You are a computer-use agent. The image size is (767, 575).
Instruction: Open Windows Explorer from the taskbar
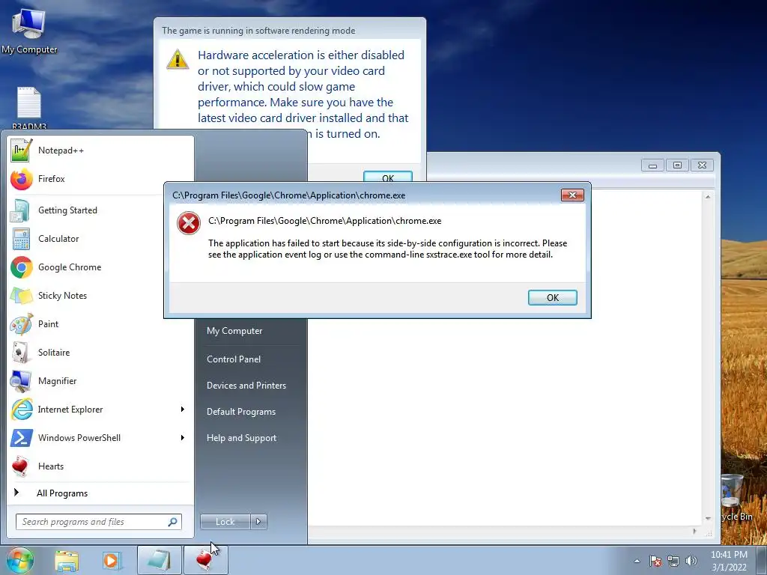click(x=67, y=561)
